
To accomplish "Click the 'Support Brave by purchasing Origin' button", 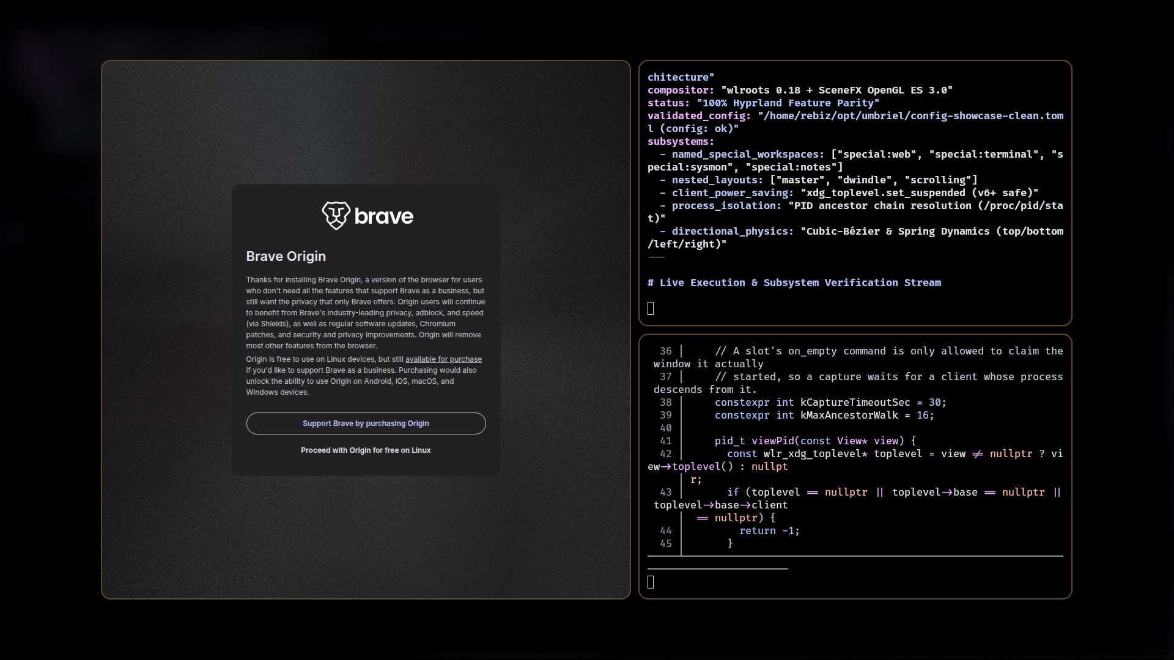I will click(366, 424).
